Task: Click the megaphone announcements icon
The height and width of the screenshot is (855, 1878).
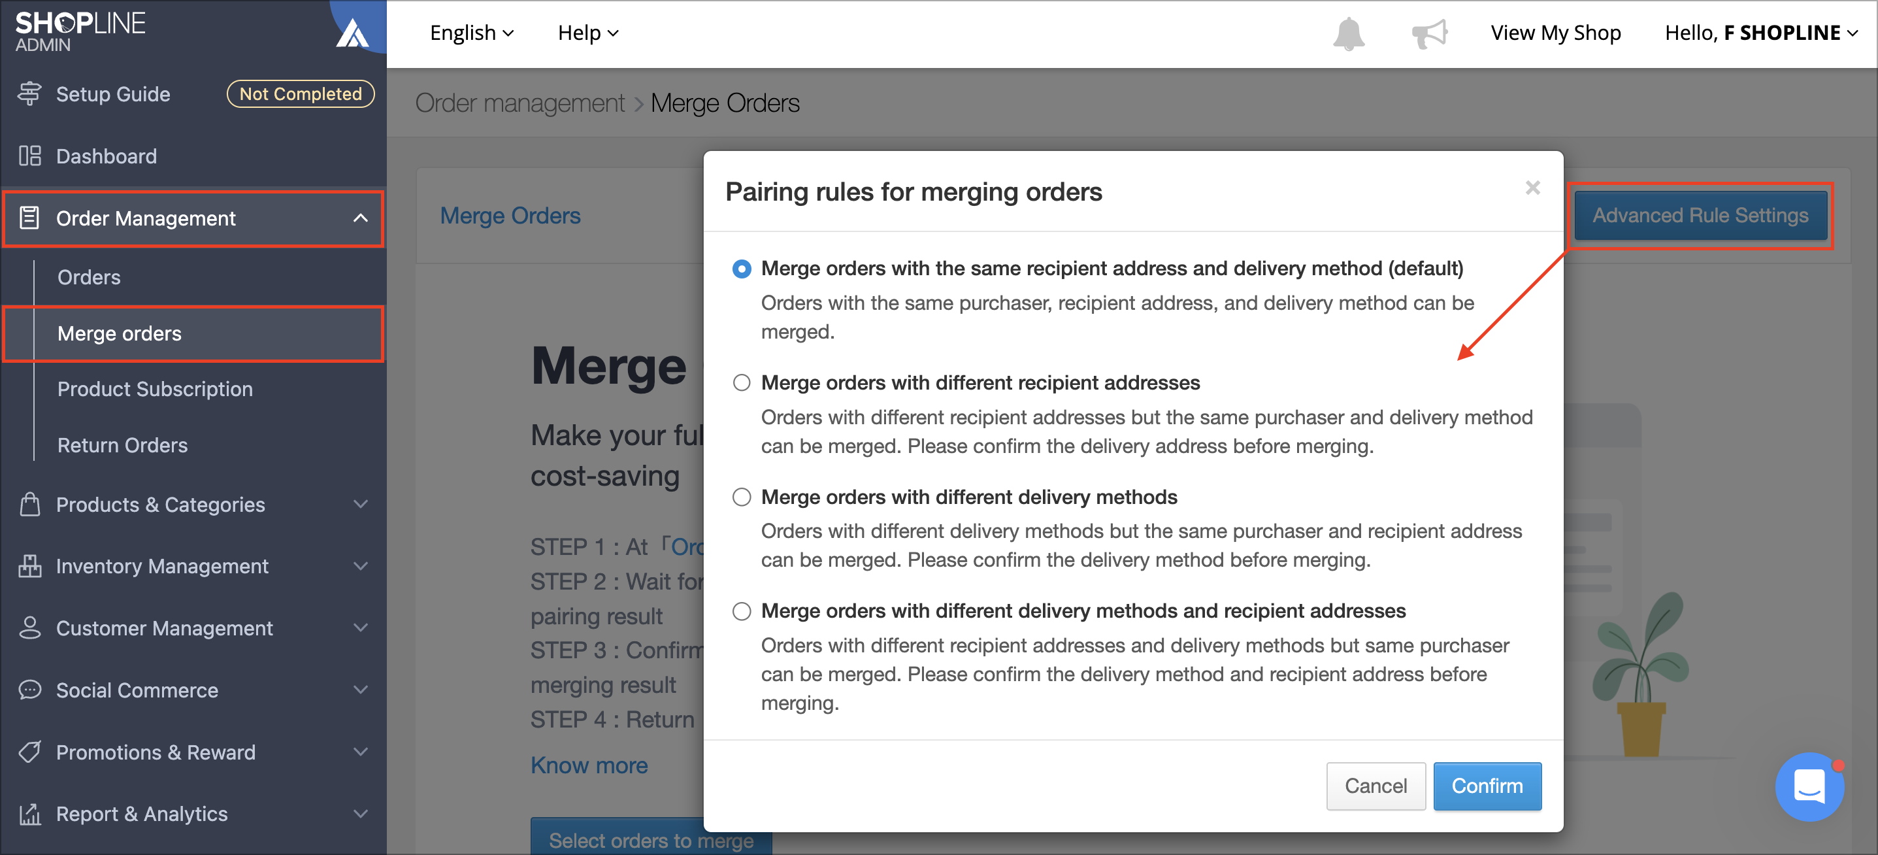Action: [1429, 33]
